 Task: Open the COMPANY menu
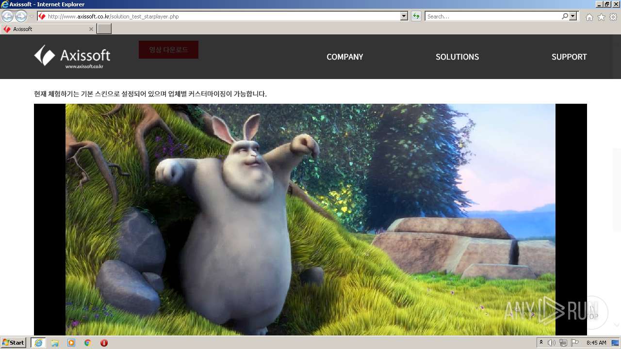[344, 57]
